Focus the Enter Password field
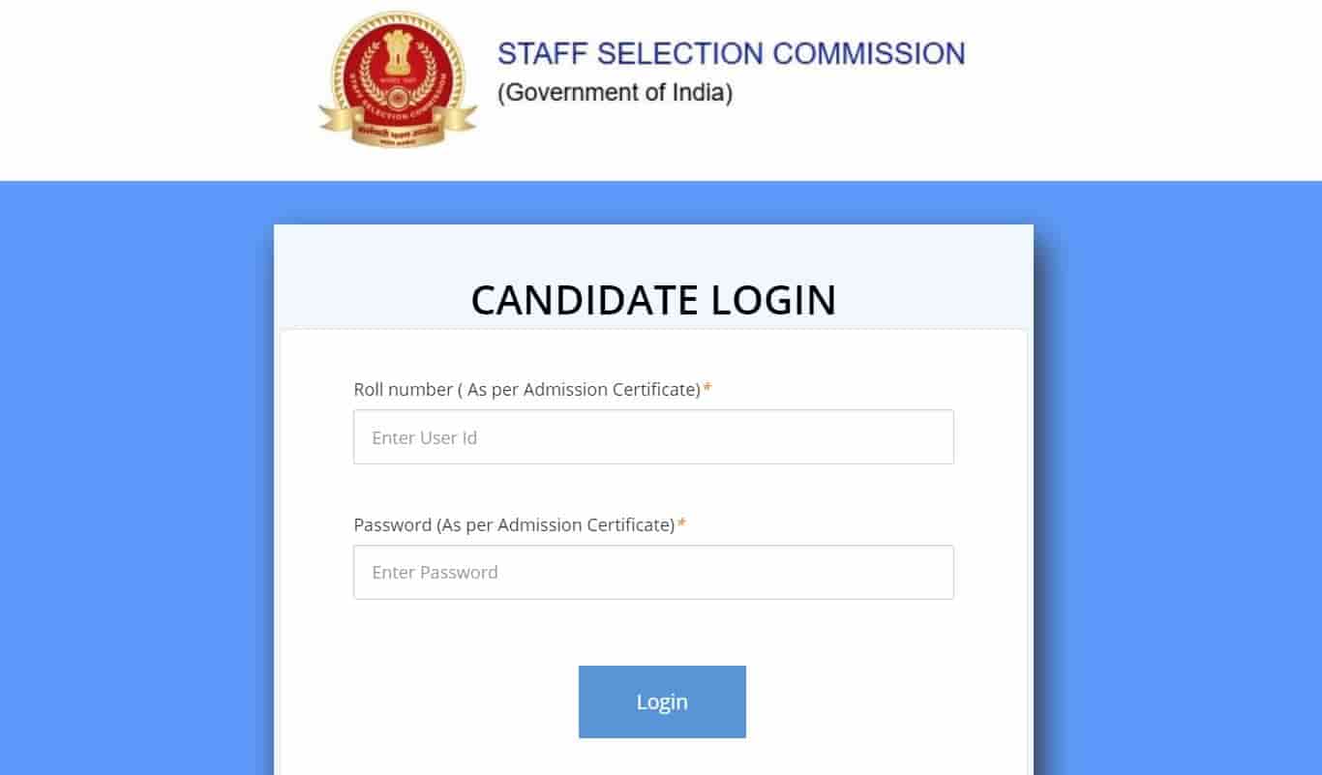Screen dimensions: 1322x775 (653, 573)
